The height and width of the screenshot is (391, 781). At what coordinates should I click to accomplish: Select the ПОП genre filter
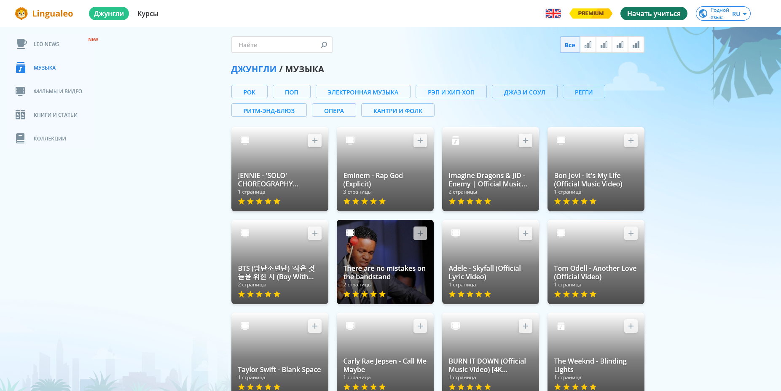pos(292,92)
